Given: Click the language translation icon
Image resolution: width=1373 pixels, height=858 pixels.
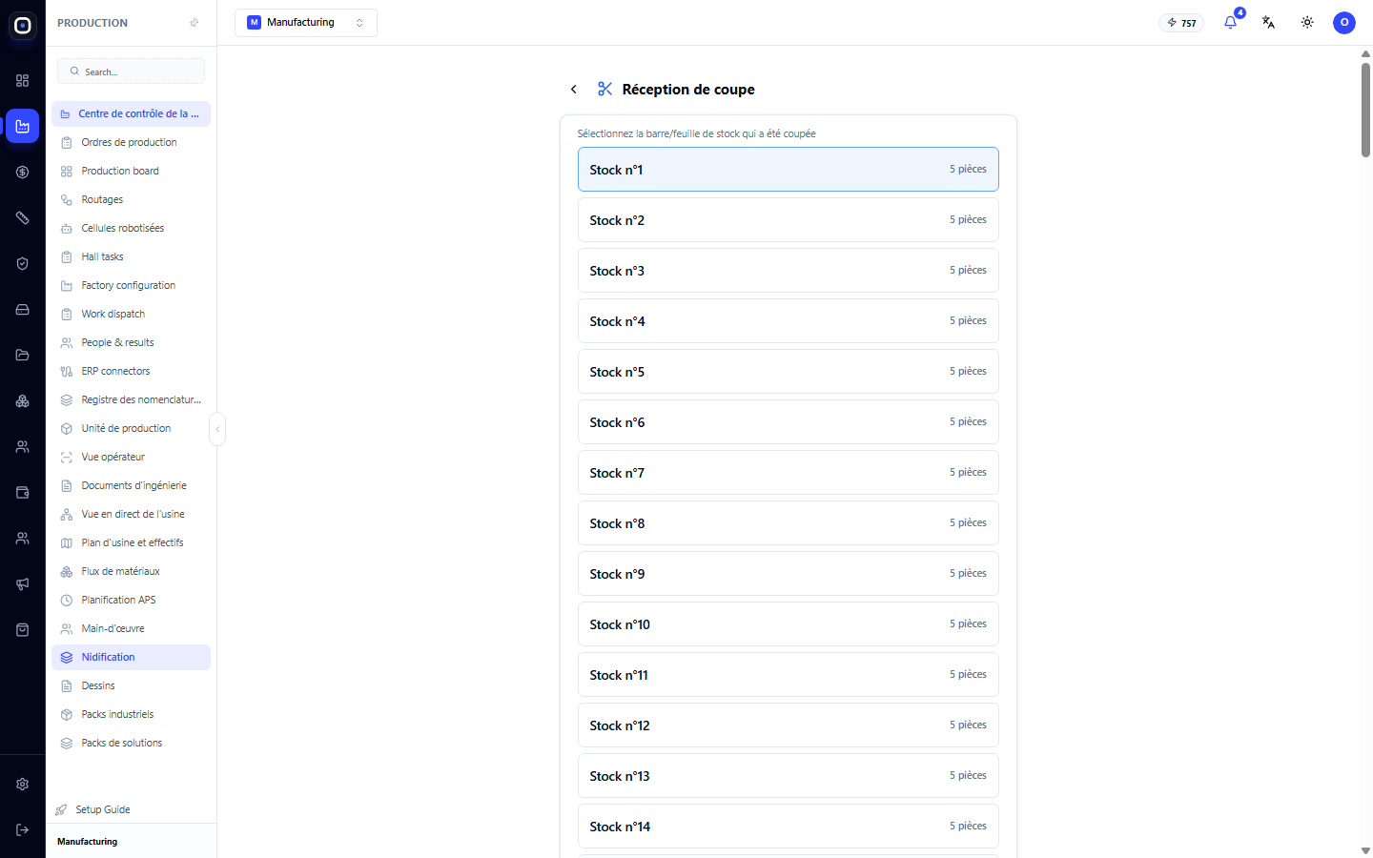Looking at the screenshot, I should coord(1268,22).
